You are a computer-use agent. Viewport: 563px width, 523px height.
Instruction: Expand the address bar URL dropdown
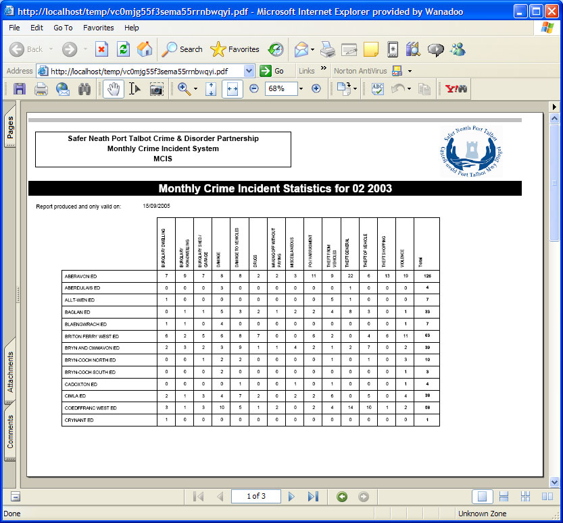249,71
